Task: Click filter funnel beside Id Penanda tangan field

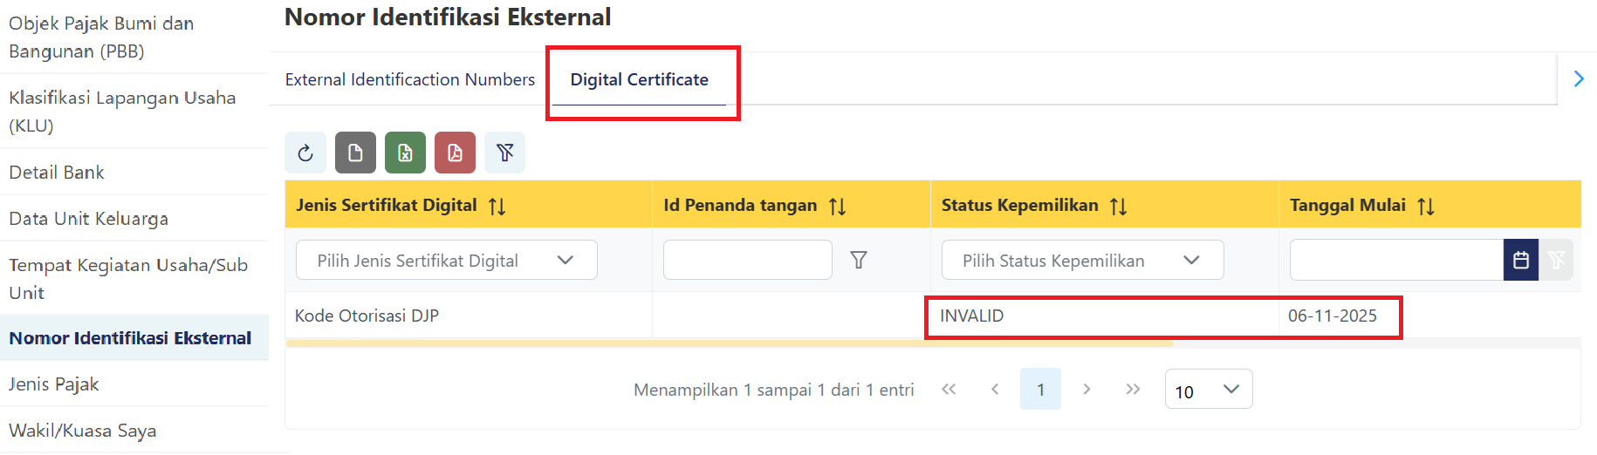Action: point(859,260)
